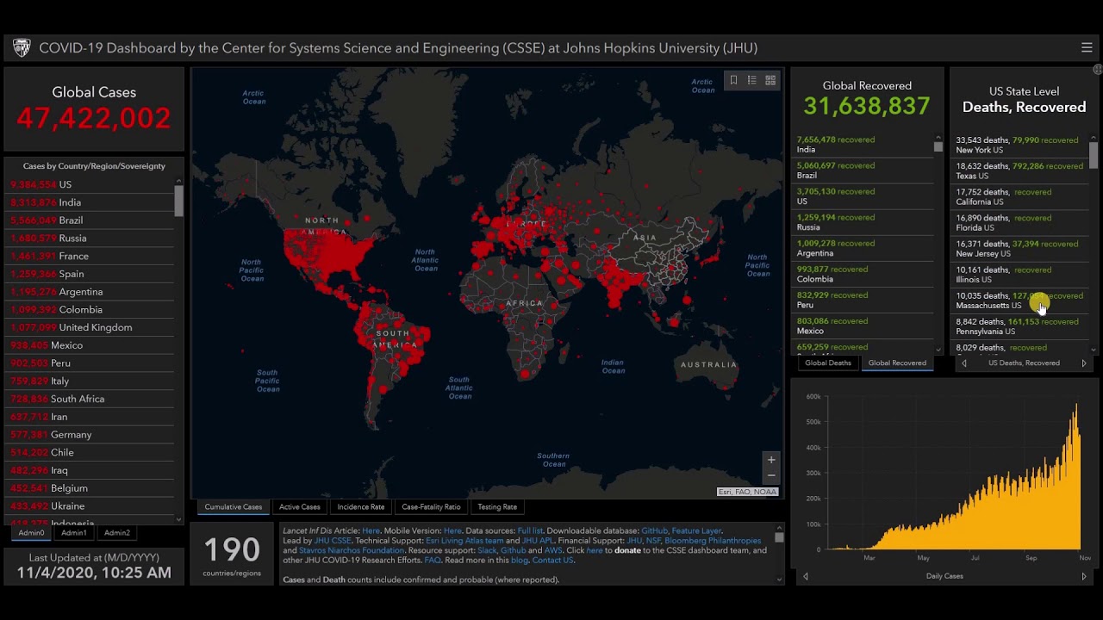This screenshot has height=620, width=1103.
Task: Go to previous chart before Daily Cases
Action: (806, 576)
